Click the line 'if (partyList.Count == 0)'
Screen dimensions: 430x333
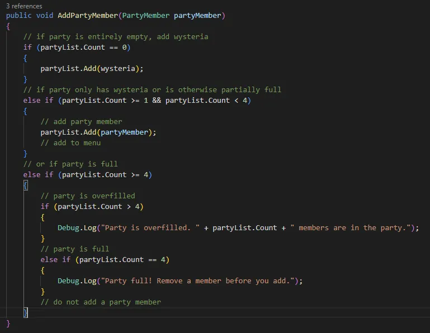pos(77,47)
